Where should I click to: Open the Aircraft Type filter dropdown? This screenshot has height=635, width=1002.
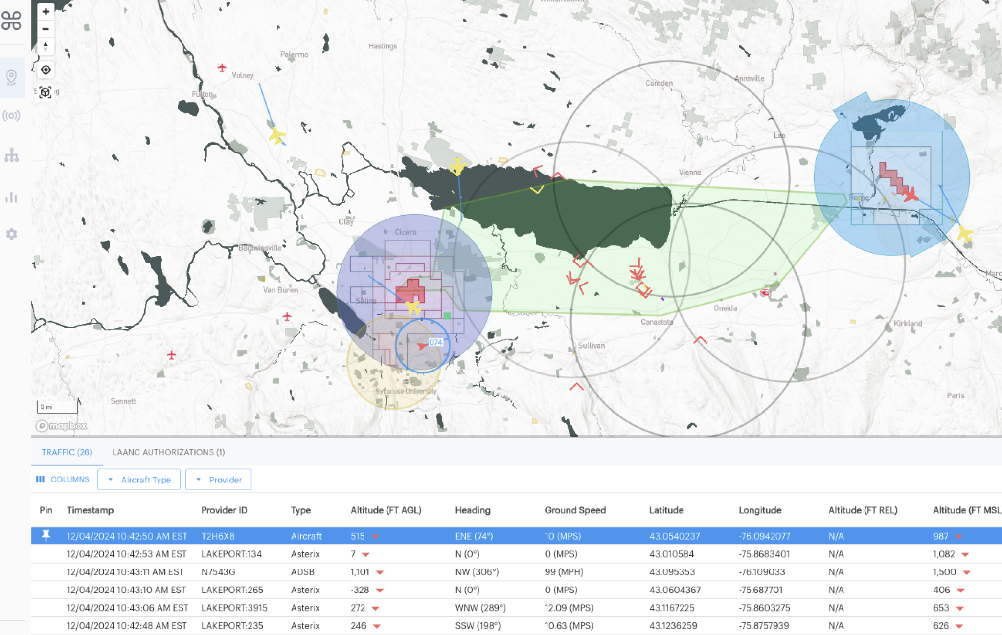tap(138, 480)
